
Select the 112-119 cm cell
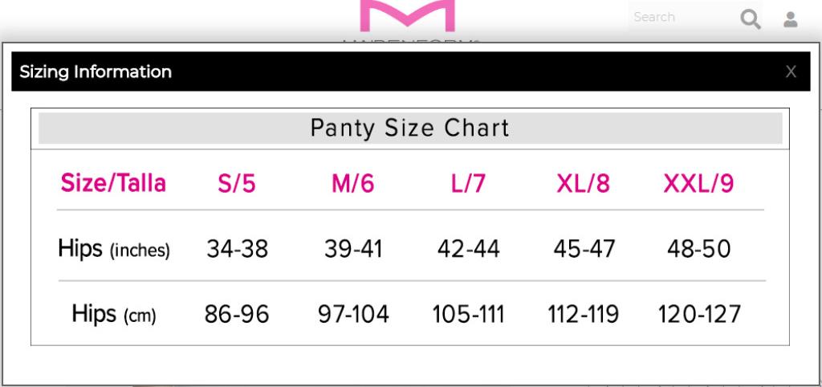click(583, 314)
